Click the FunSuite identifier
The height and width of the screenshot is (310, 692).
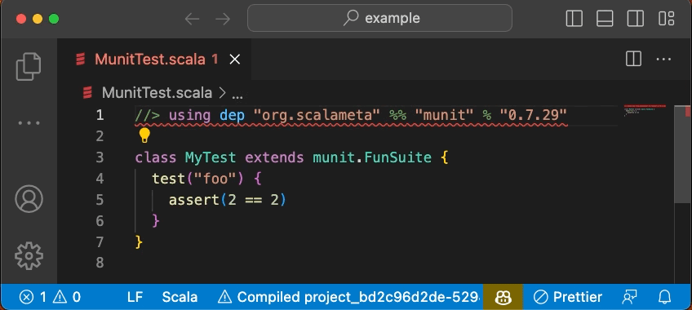pos(397,157)
